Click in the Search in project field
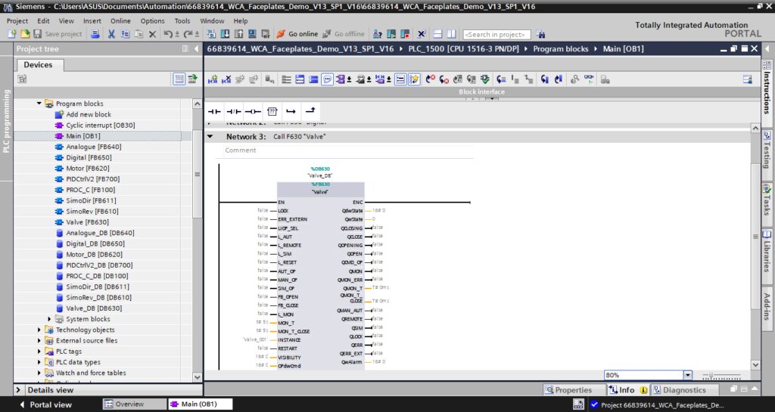This screenshot has width=775, height=412. pyautogui.click(x=496, y=35)
